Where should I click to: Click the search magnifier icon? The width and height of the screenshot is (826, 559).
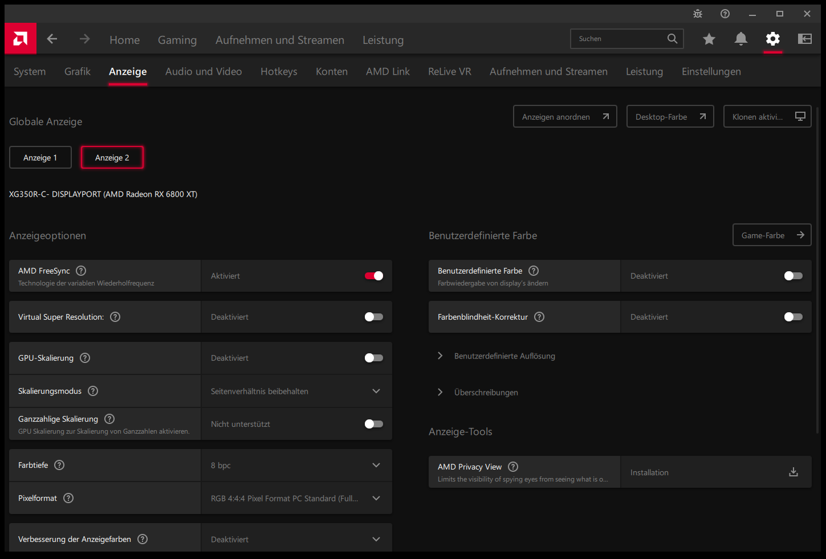[x=673, y=39]
